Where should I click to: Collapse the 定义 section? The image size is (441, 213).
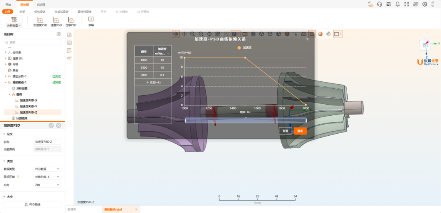pyautogui.click(x=4, y=134)
